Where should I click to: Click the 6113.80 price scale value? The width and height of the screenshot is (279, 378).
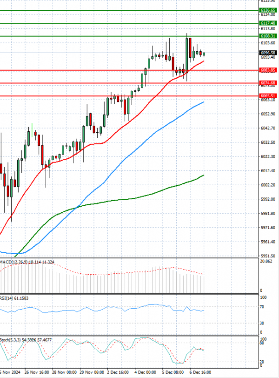tap(268, 29)
